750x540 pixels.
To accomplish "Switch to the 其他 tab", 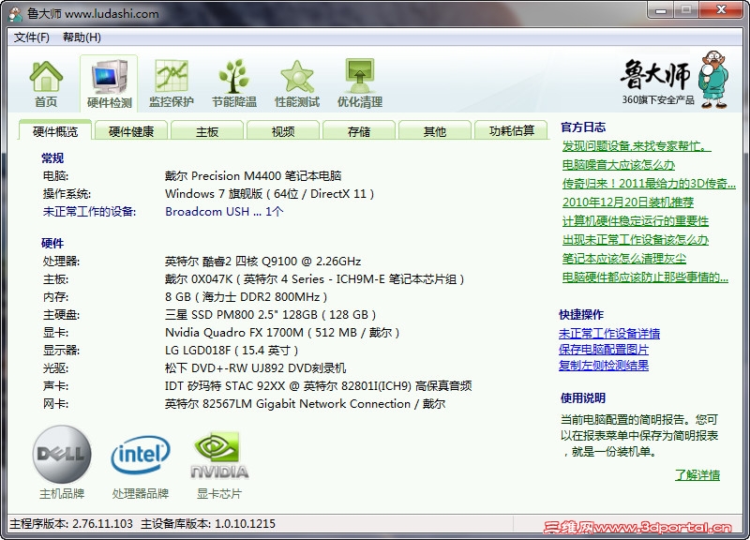I will tap(434, 131).
